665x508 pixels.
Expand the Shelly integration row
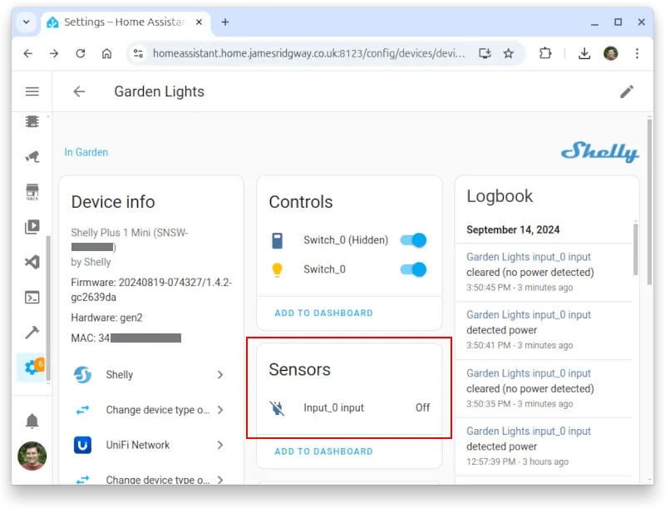(x=220, y=375)
